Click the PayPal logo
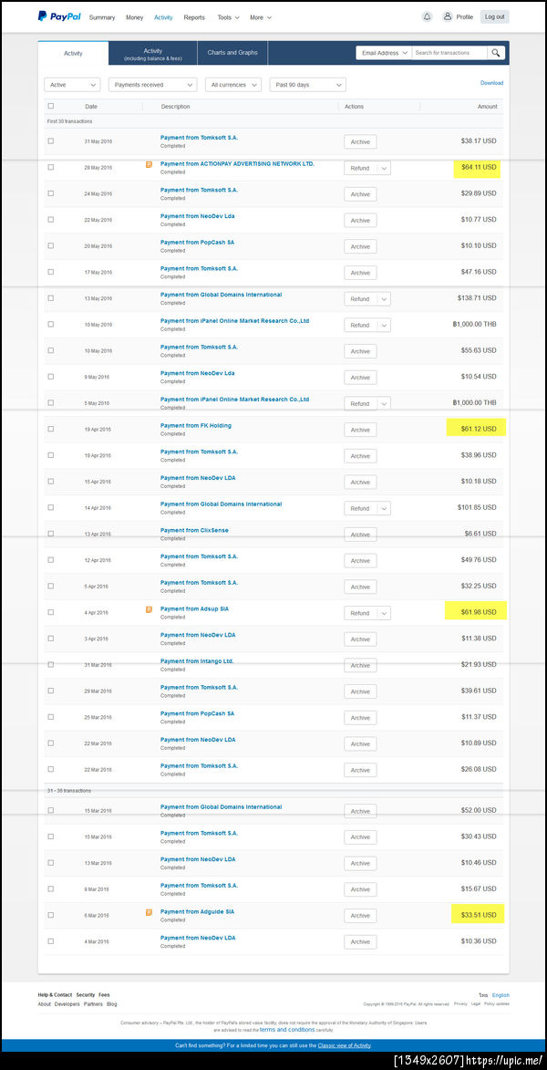Screen dimensions: 547x1070 click(59, 16)
